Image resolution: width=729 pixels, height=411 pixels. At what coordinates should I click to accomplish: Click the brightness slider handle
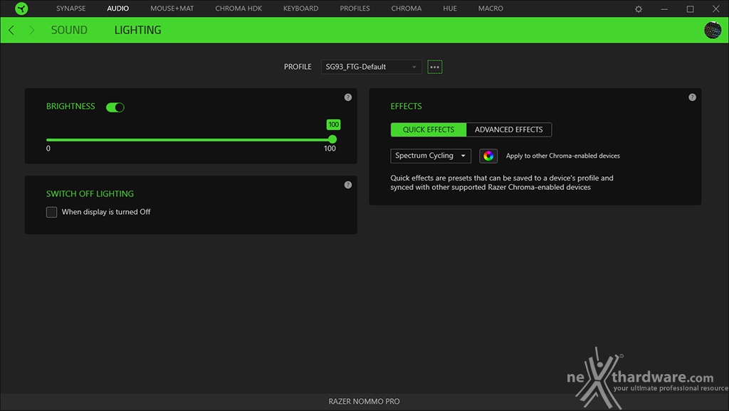pos(332,139)
